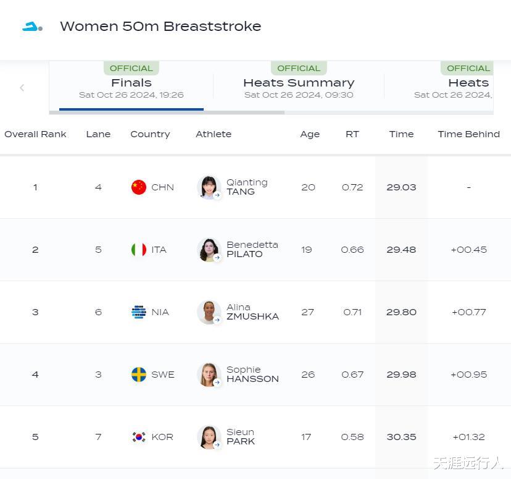Click the Time Behind column header
511x479 pixels.
(x=468, y=134)
